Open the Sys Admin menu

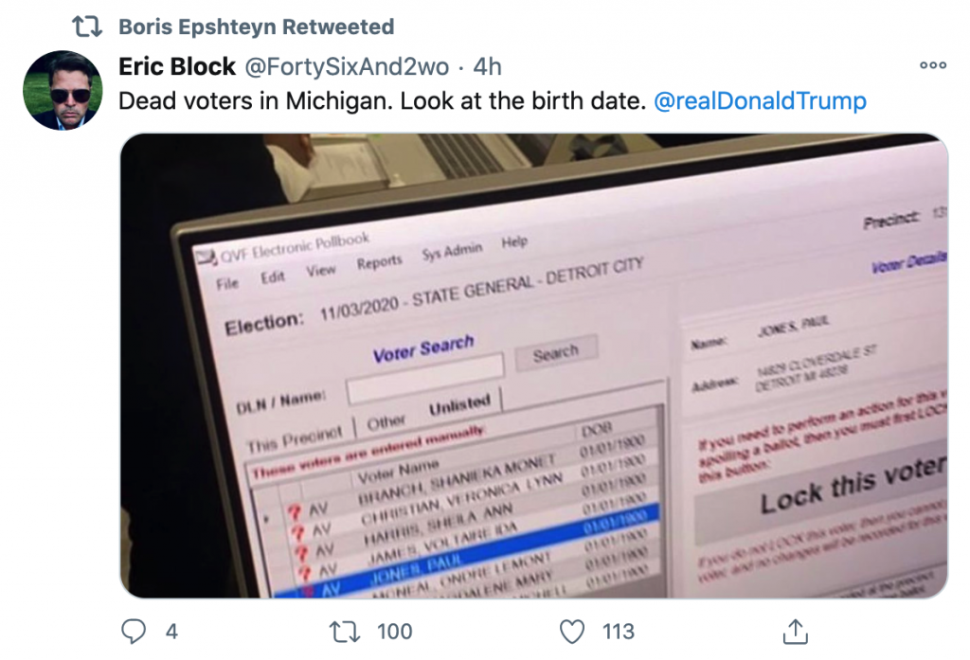(x=452, y=252)
